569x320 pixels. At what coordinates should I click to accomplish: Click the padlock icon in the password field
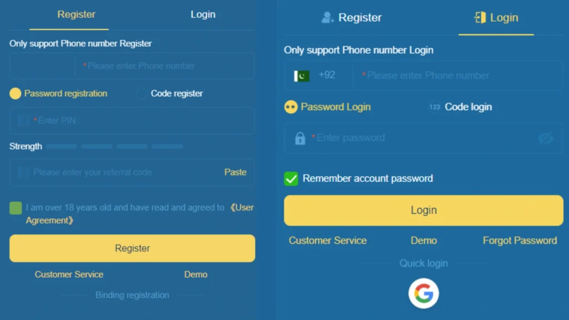pyautogui.click(x=300, y=138)
